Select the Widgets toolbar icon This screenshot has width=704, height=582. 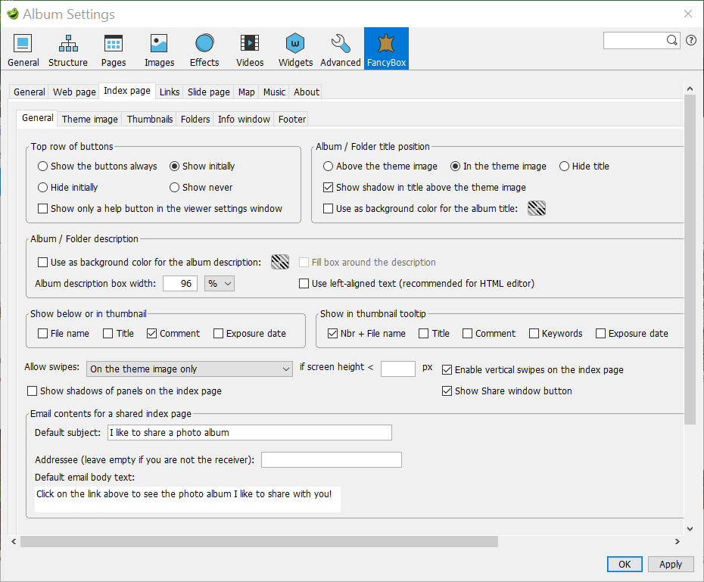pyautogui.click(x=294, y=48)
